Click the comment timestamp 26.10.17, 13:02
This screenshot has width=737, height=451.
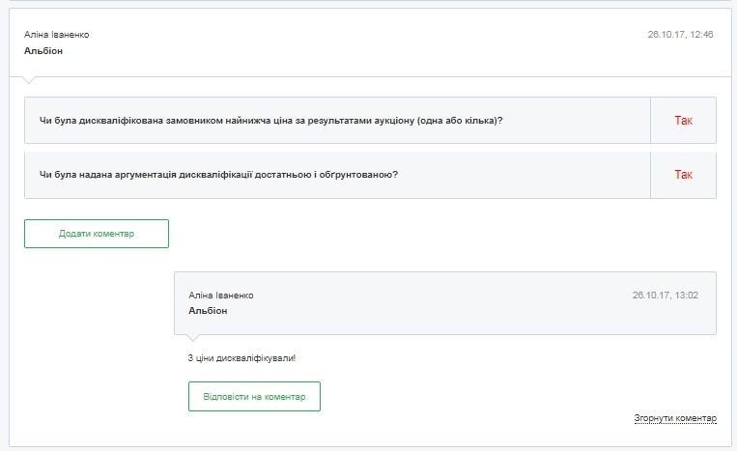coord(665,296)
